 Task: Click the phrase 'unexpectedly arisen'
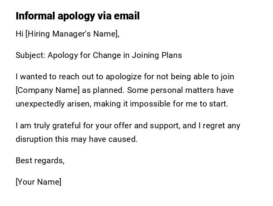(52, 104)
